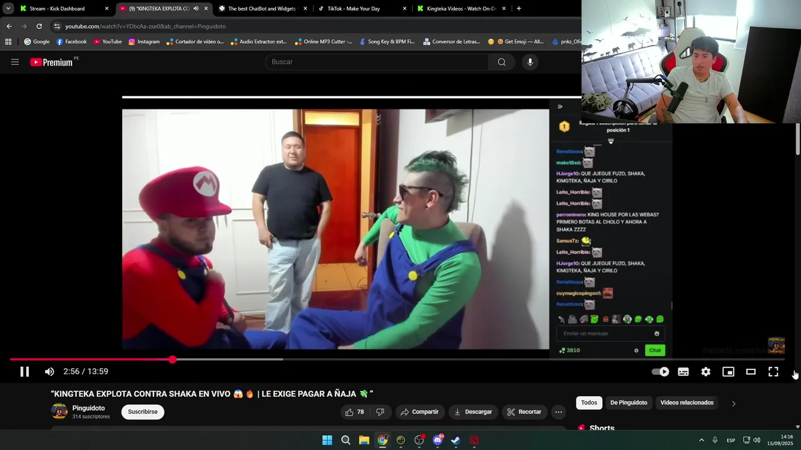Start voice search with the microphone
Screen dimensions: 801x450
pyautogui.click(x=530, y=62)
